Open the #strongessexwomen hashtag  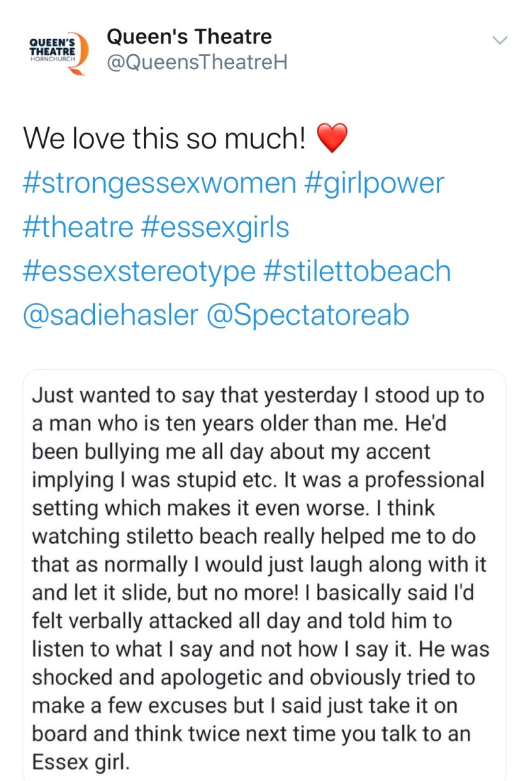tap(159, 184)
